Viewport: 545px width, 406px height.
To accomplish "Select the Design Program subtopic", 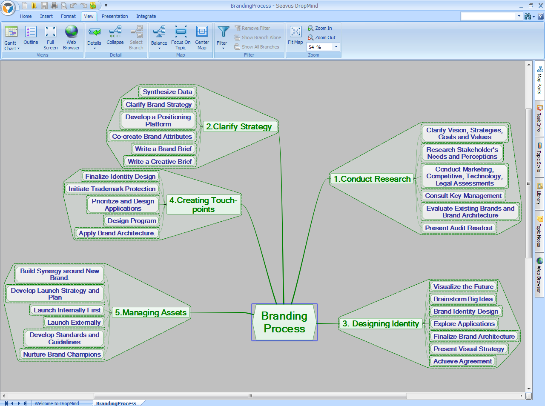I will coord(132,220).
